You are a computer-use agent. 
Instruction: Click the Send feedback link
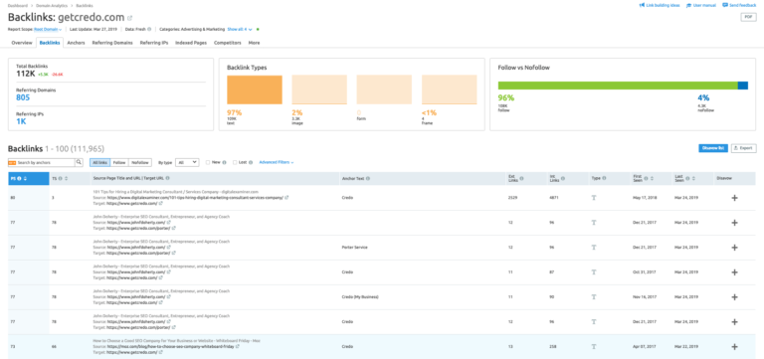tap(739, 5)
